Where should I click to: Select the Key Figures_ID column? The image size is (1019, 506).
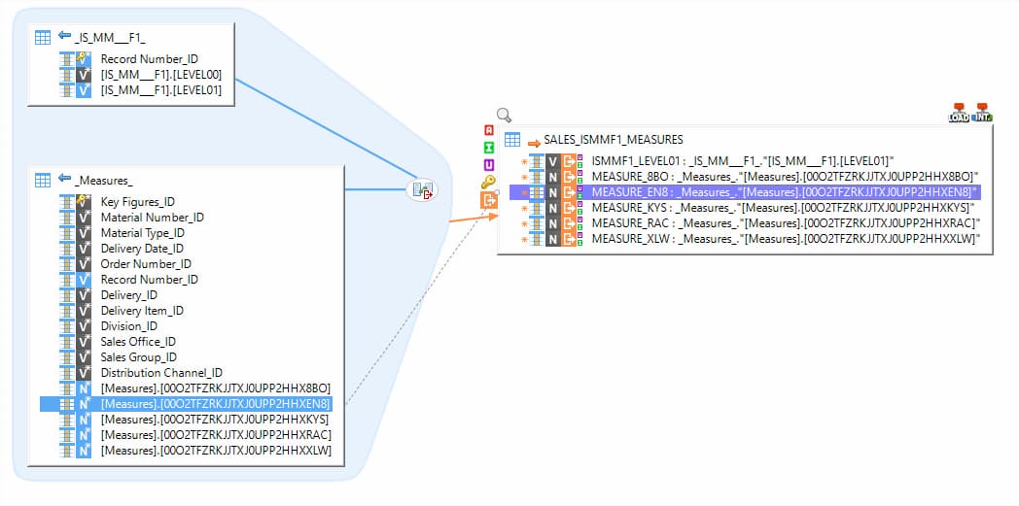click(x=137, y=202)
